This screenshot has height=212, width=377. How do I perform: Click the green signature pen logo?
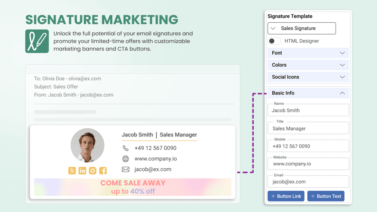tap(37, 41)
